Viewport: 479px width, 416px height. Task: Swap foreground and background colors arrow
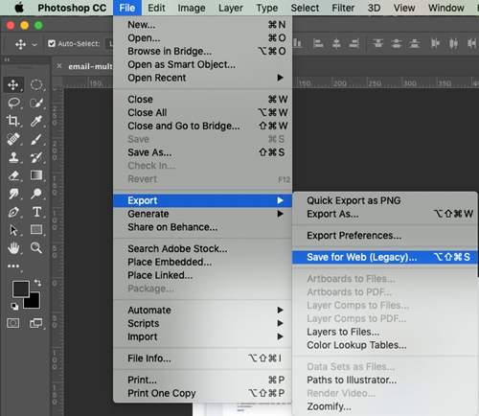click(x=37, y=283)
